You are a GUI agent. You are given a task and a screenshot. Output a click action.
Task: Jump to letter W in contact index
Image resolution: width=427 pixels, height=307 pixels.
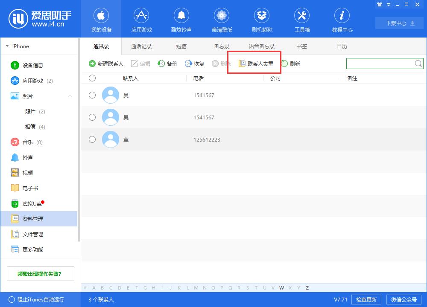pos(281,288)
